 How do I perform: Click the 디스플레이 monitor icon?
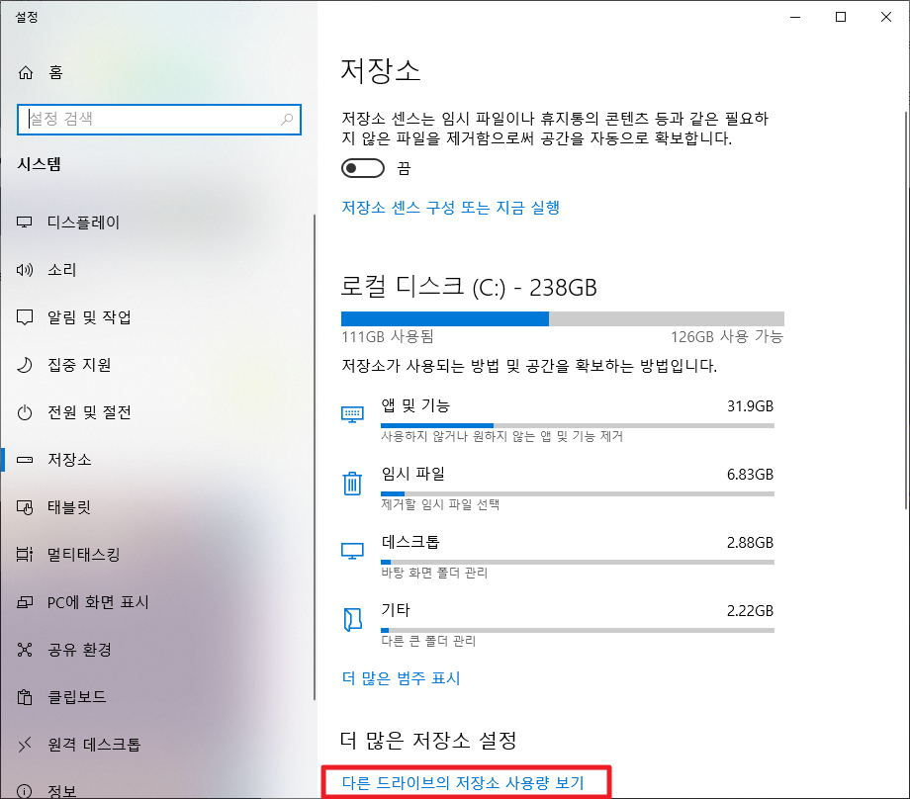[25, 222]
